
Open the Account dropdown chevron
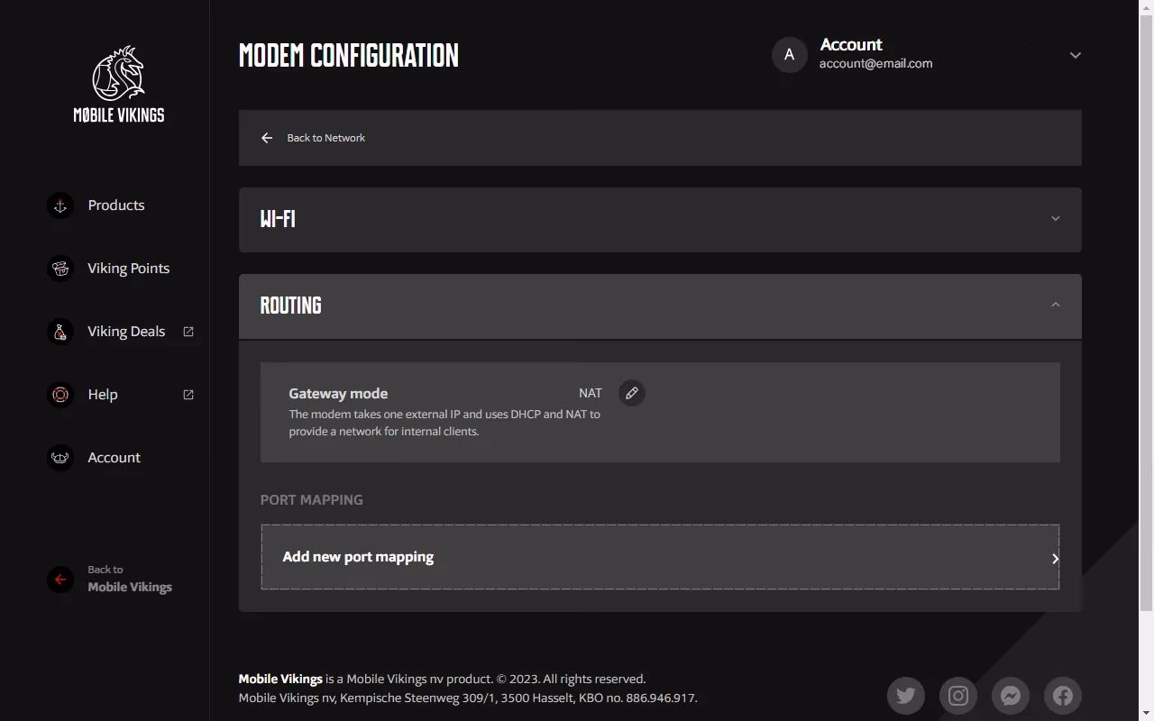tap(1075, 55)
